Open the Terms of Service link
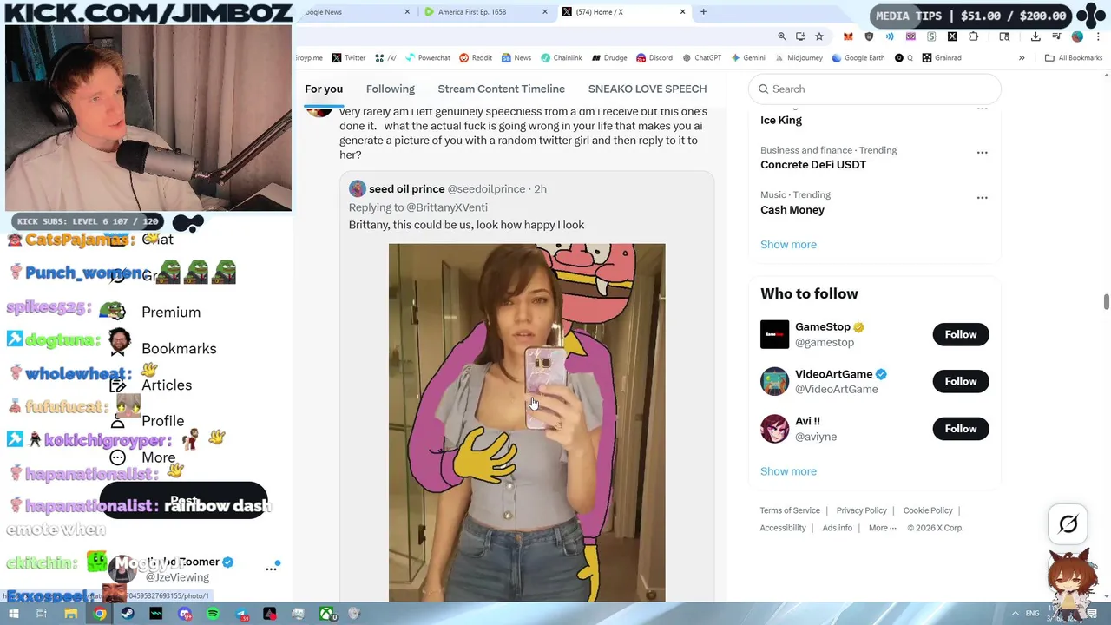 click(790, 510)
